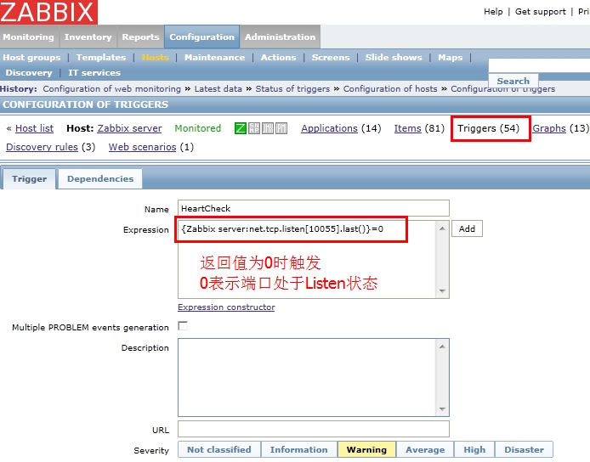Click Triggers (54) text

(x=488, y=128)
